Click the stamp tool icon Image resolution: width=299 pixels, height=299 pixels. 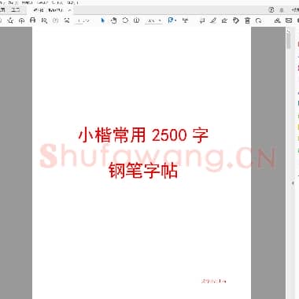[236, 20]
